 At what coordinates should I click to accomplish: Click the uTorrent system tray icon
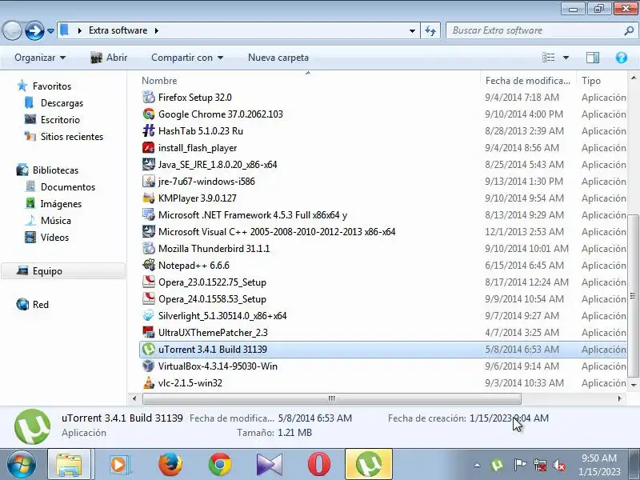click(497, 465)
